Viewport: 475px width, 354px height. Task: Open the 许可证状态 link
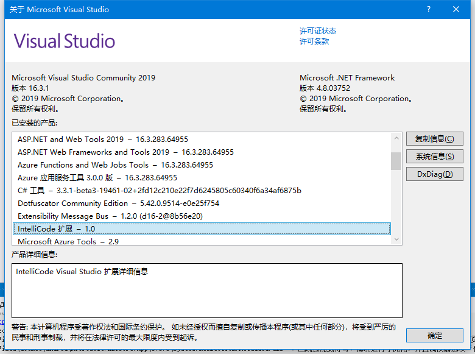click(318, 31)
